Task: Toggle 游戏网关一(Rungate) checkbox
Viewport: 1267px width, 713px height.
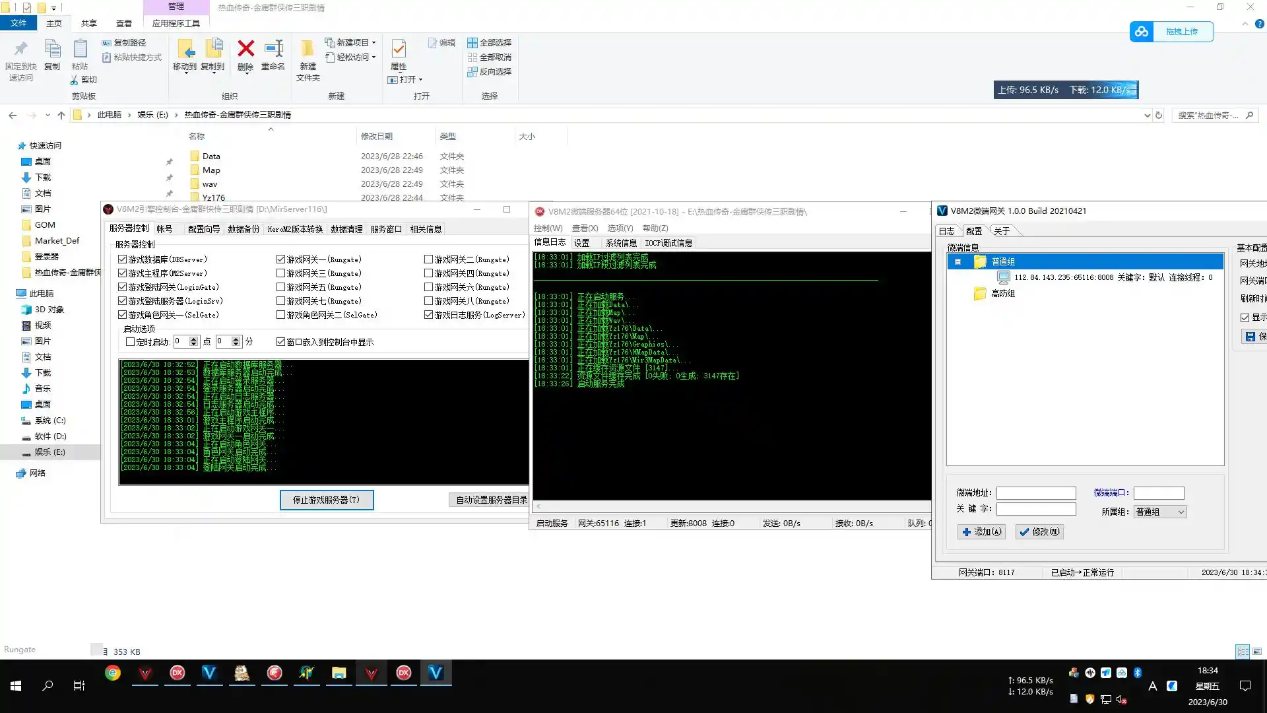Action: click(280, 259)
